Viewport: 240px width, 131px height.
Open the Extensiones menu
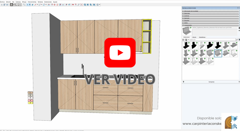tap(48, 2)
